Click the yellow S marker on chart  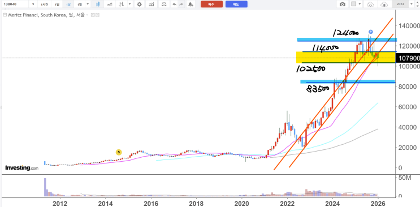118,152
